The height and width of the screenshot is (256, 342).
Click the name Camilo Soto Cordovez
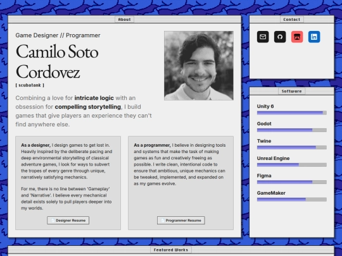coord(57,61)
